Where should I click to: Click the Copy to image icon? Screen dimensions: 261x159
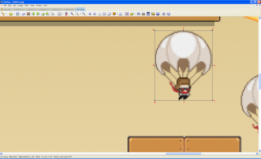153,14
